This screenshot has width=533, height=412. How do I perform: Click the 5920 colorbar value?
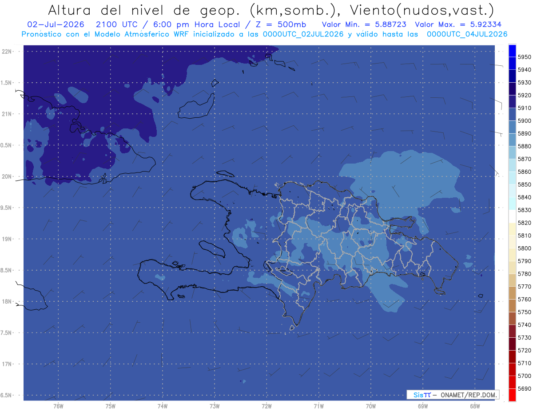524,95
